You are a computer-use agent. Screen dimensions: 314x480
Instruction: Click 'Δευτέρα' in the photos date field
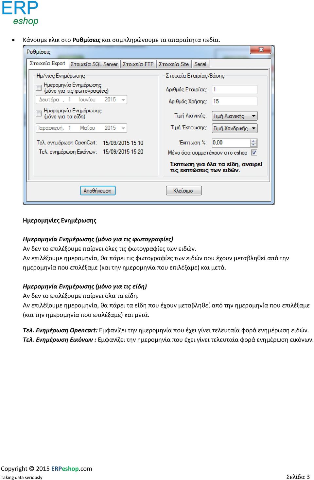point(49,100)
